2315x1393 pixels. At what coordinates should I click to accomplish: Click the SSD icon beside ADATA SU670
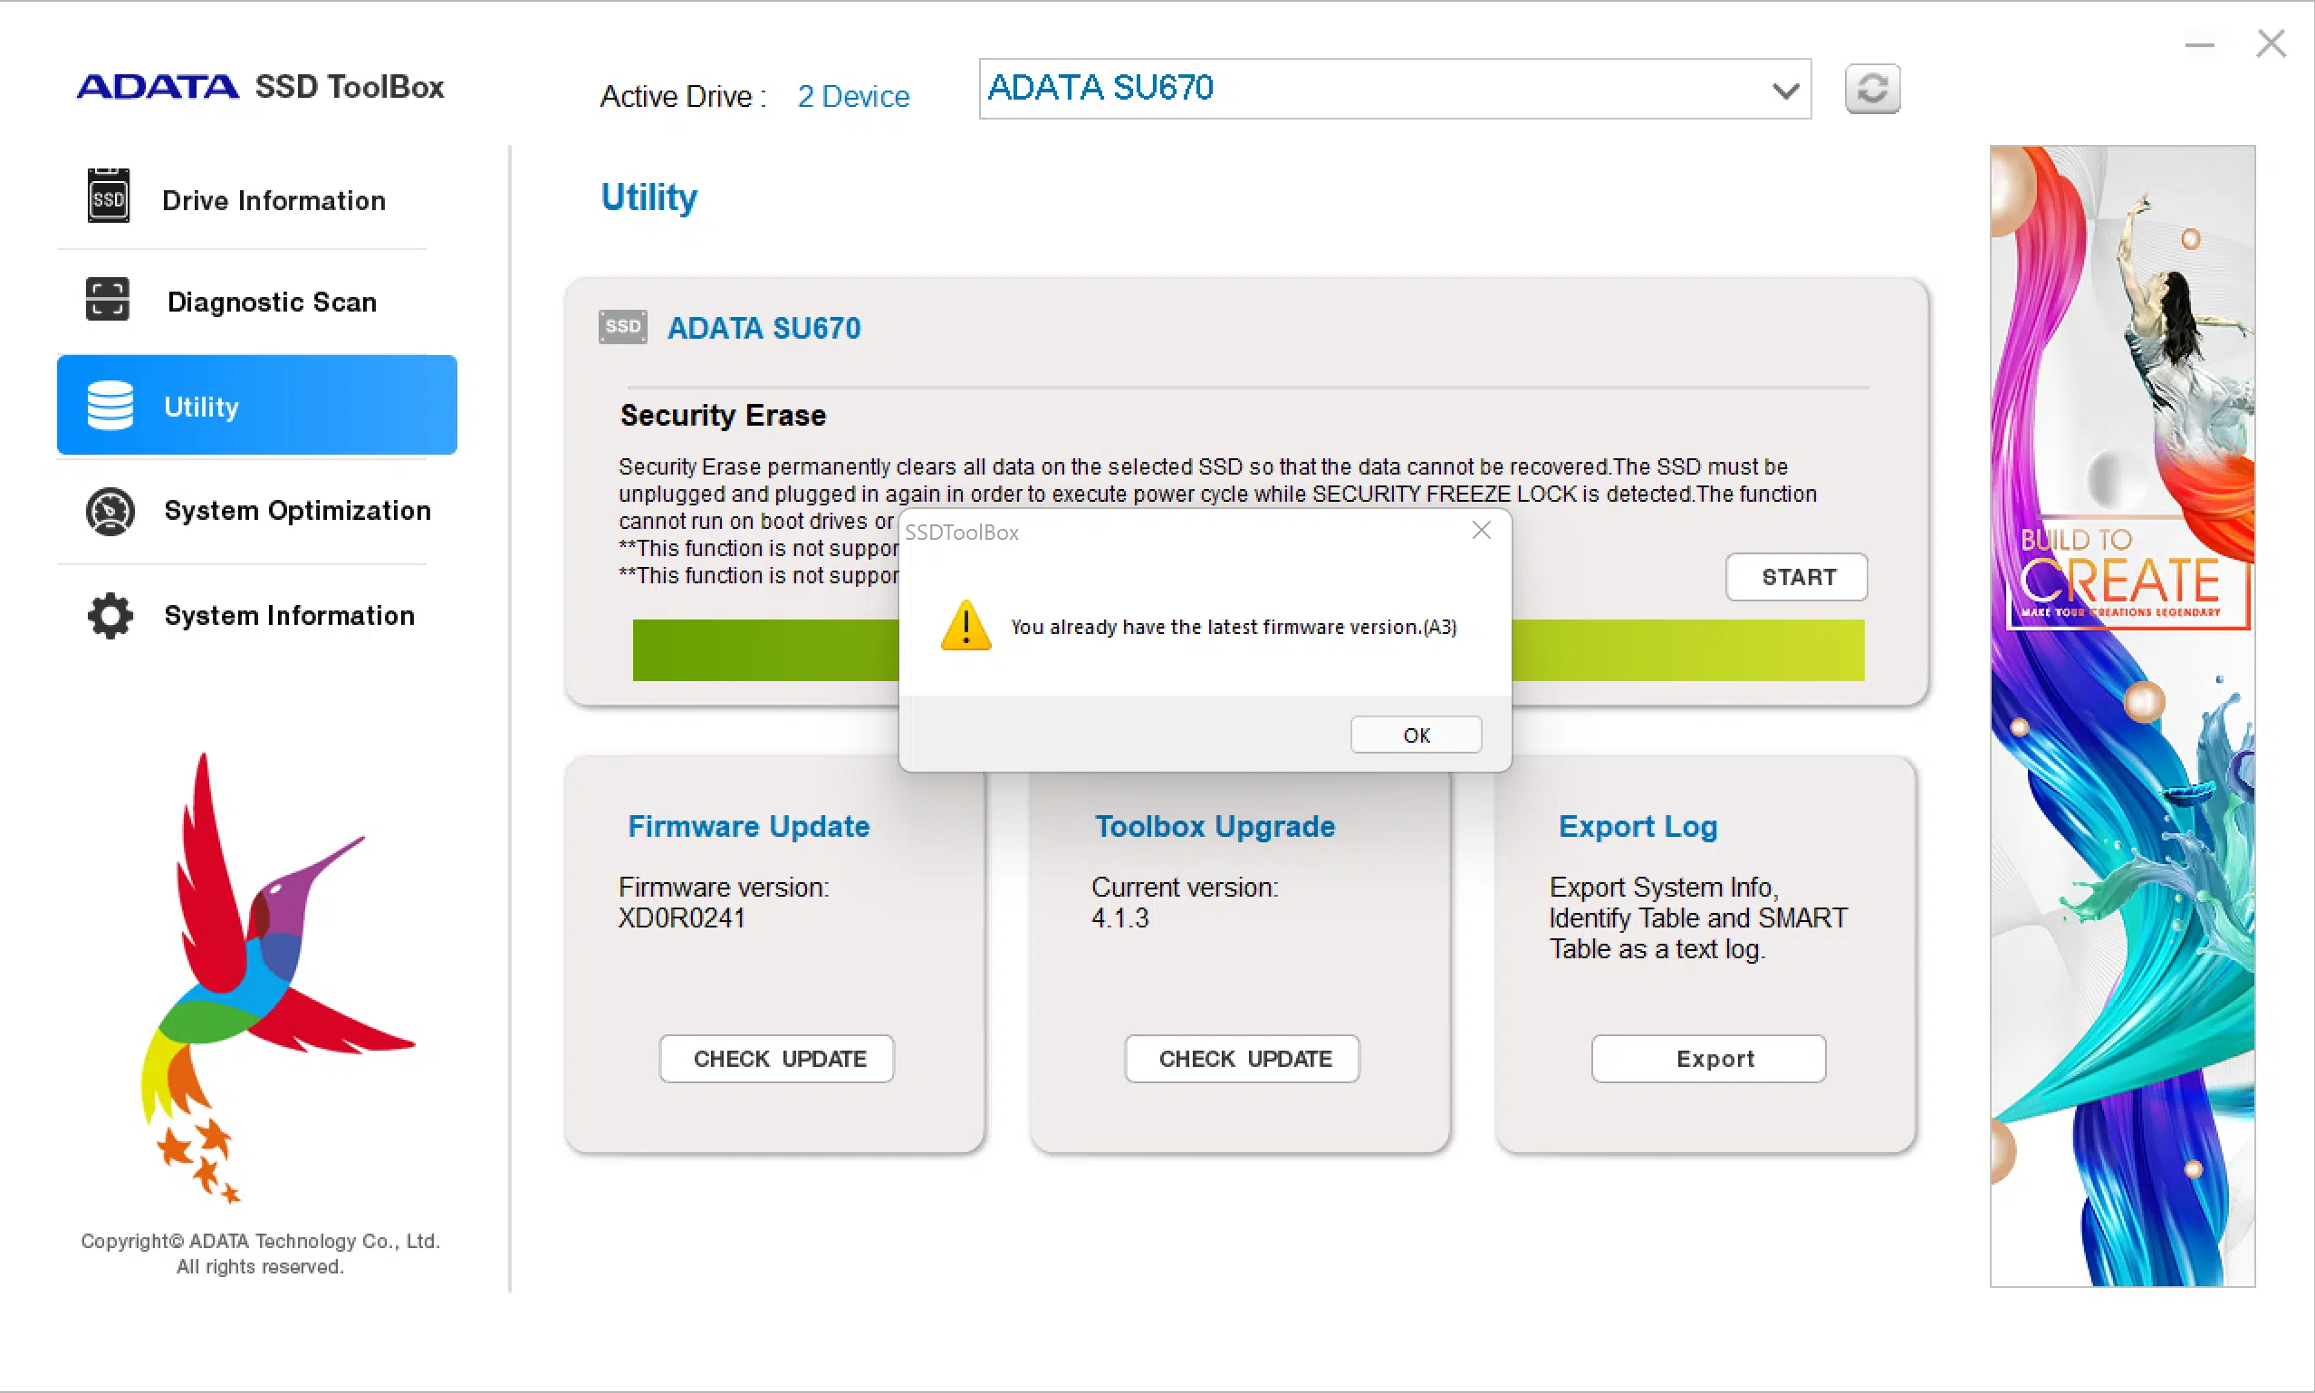(623, 327)
